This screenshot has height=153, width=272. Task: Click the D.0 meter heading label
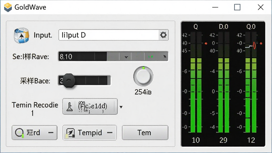[223, 27]
